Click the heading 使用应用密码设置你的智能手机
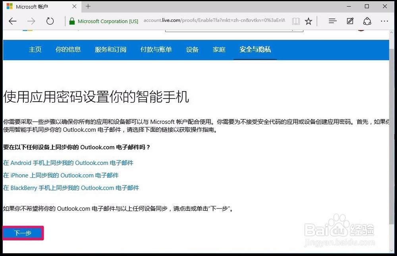This screenshot has width=397, height=256. (96, 97)
